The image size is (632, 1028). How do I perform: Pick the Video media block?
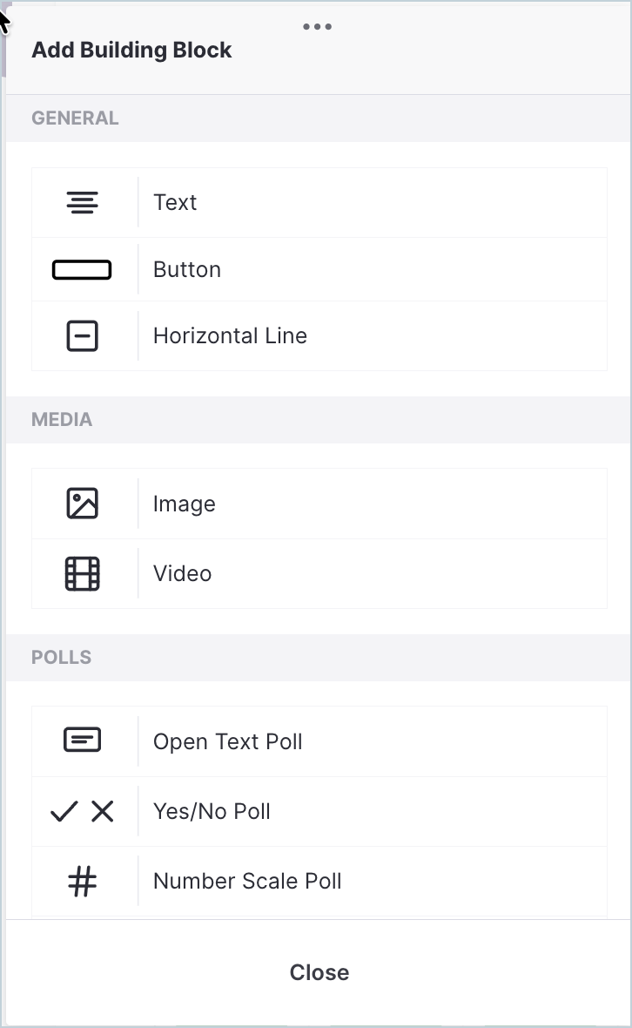[319, 573]
